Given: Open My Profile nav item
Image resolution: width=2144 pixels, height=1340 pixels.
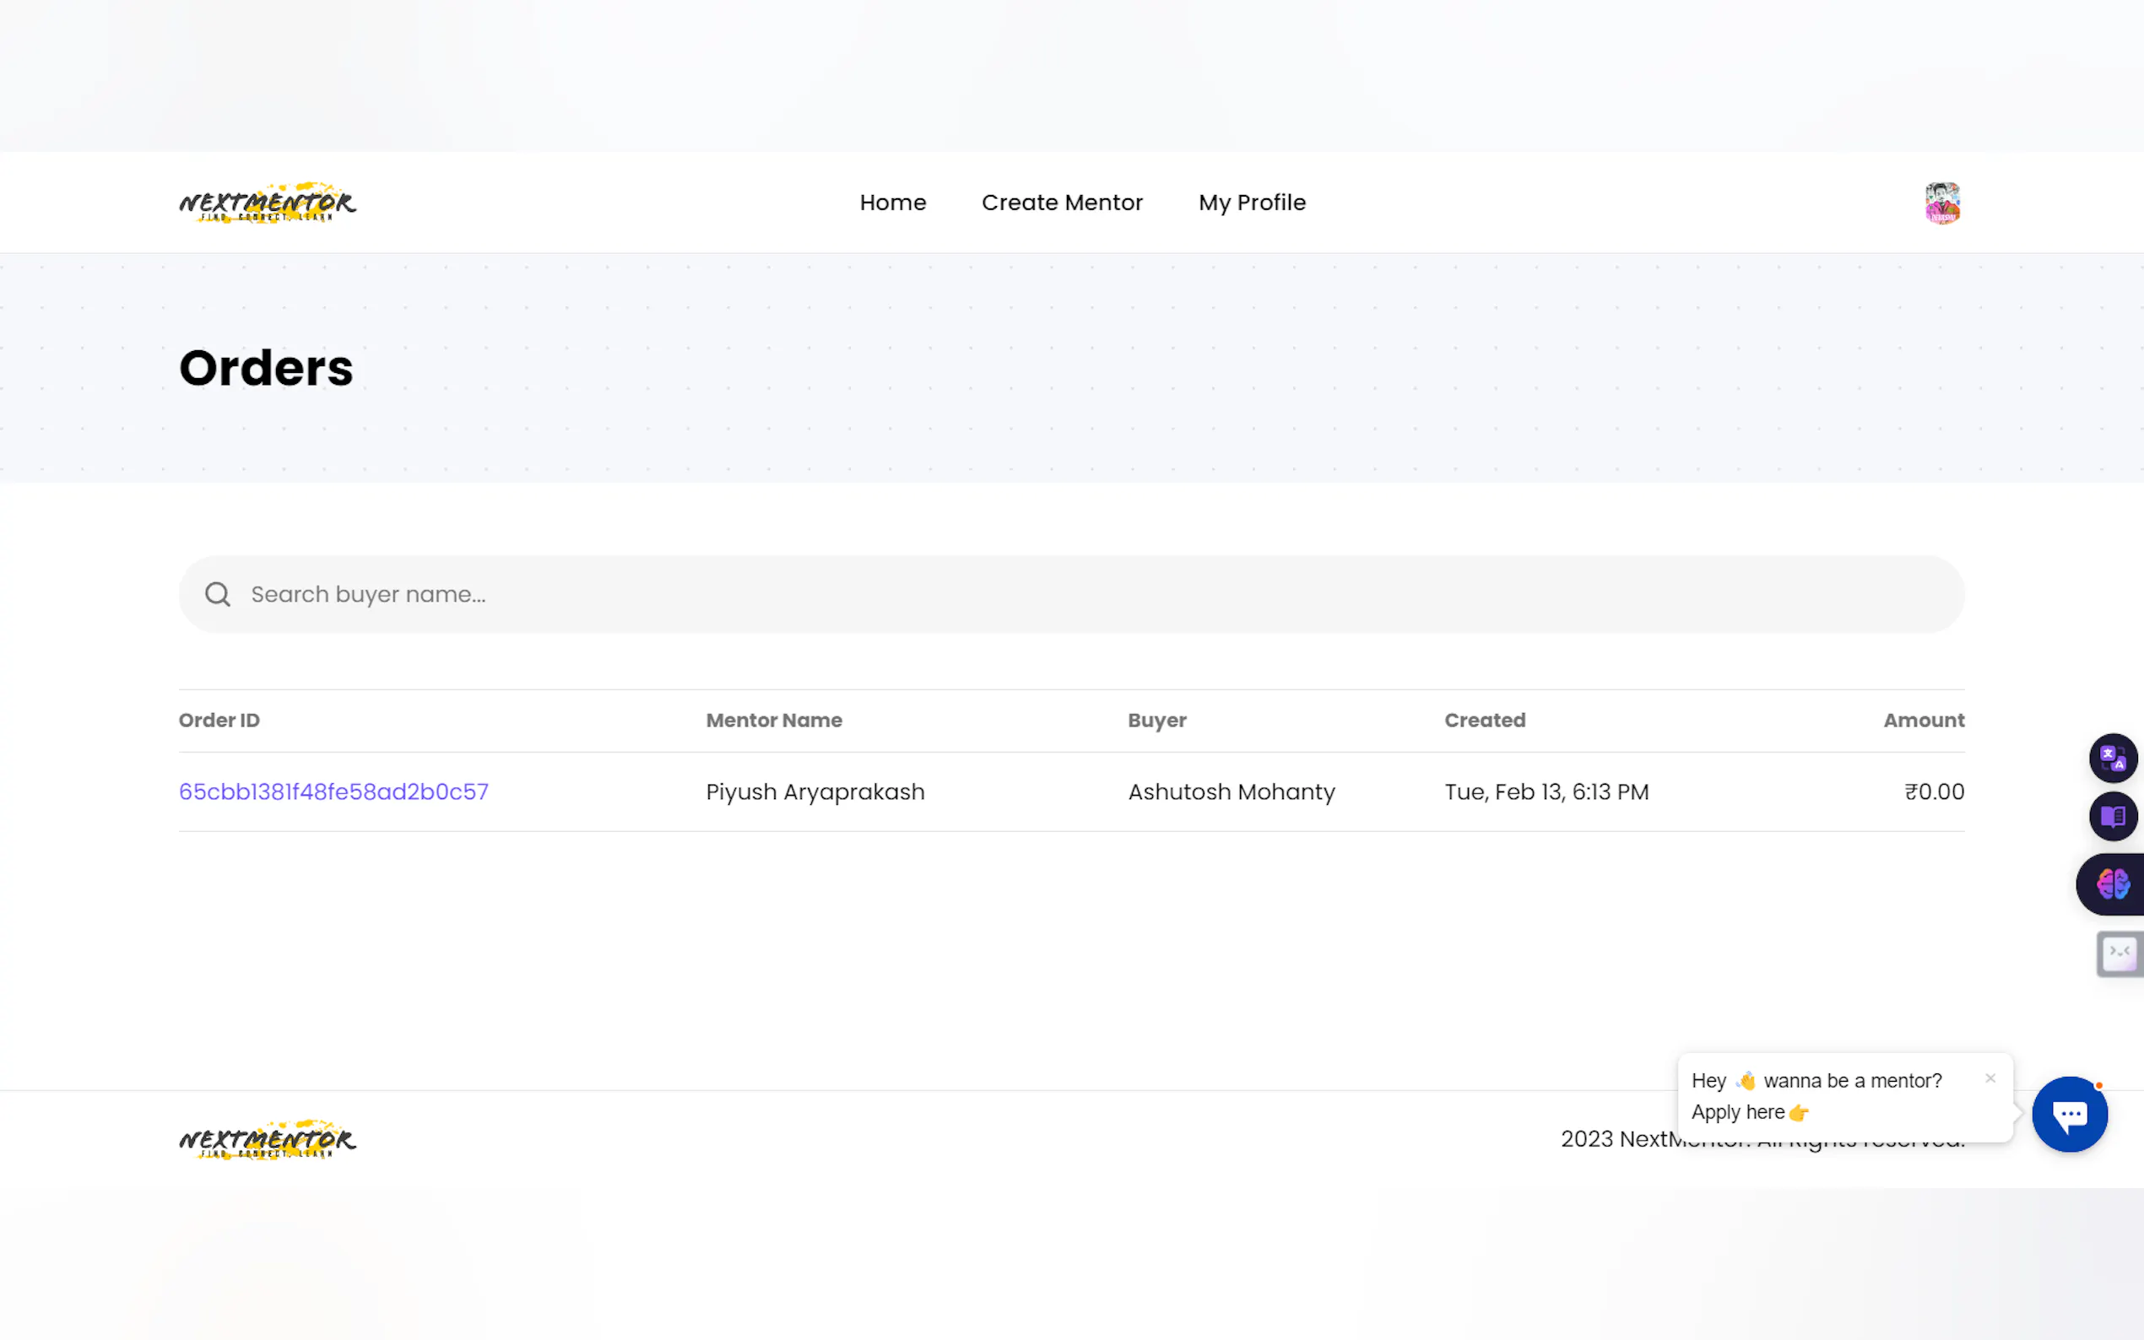Looking at the screenshot, I should 1252,203.
